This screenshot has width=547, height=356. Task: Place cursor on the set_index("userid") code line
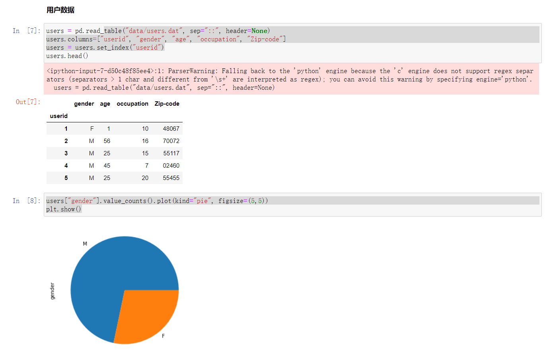pos(105,47)
